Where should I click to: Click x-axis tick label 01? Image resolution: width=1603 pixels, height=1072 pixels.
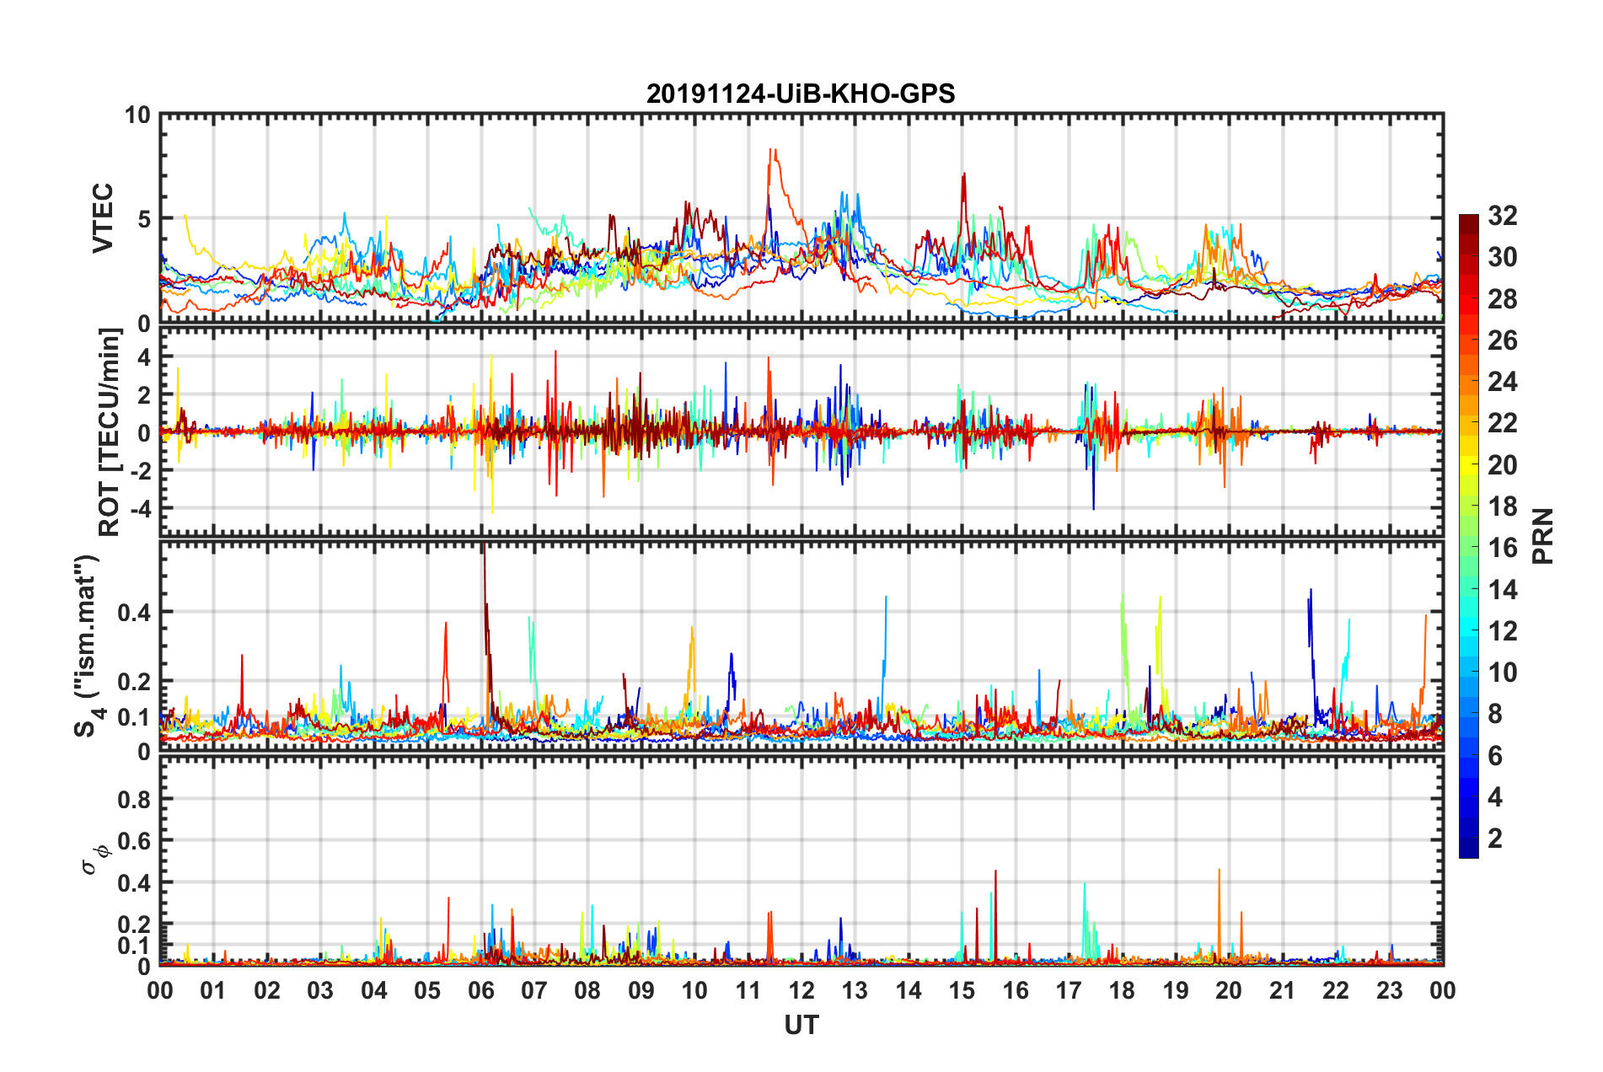pyautogui.click(x=213, y=990)
